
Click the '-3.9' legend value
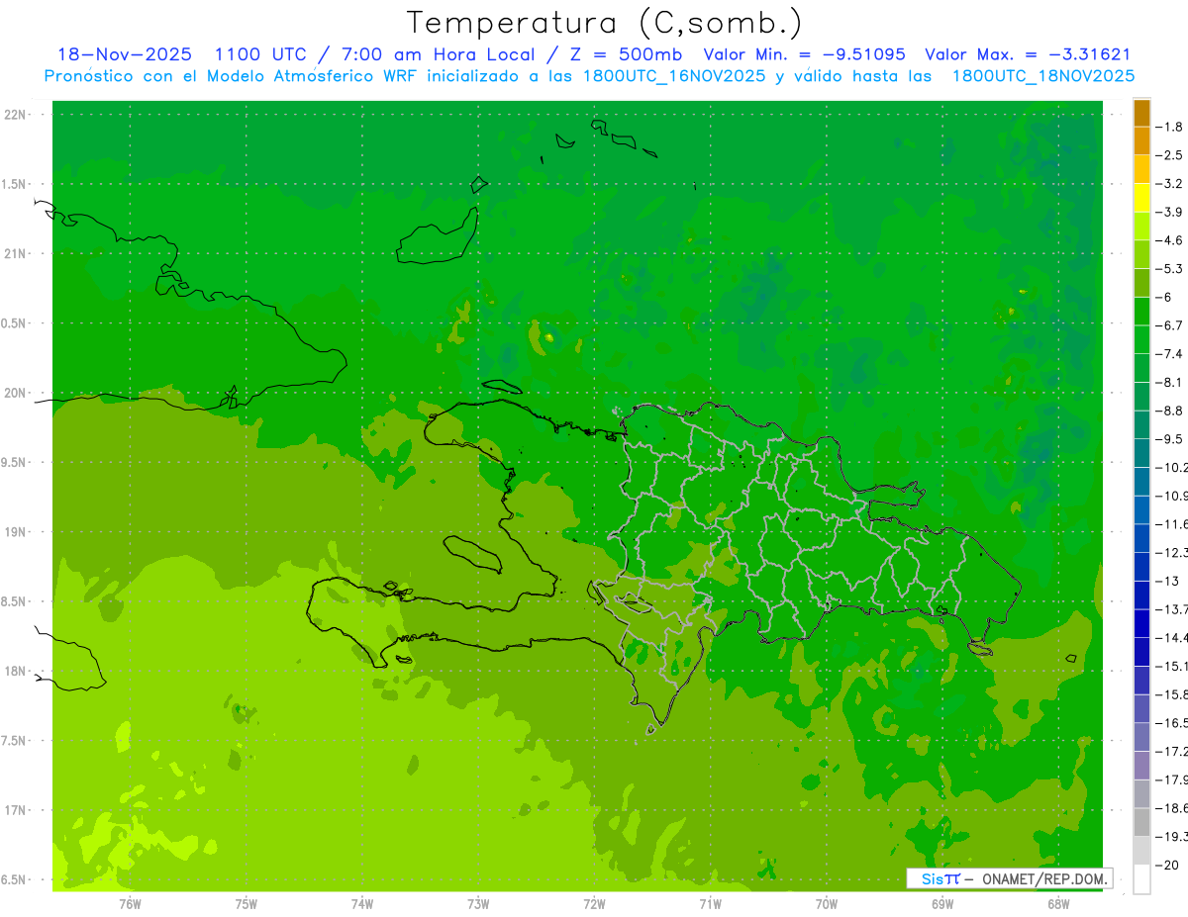(x=1169, y=212)
